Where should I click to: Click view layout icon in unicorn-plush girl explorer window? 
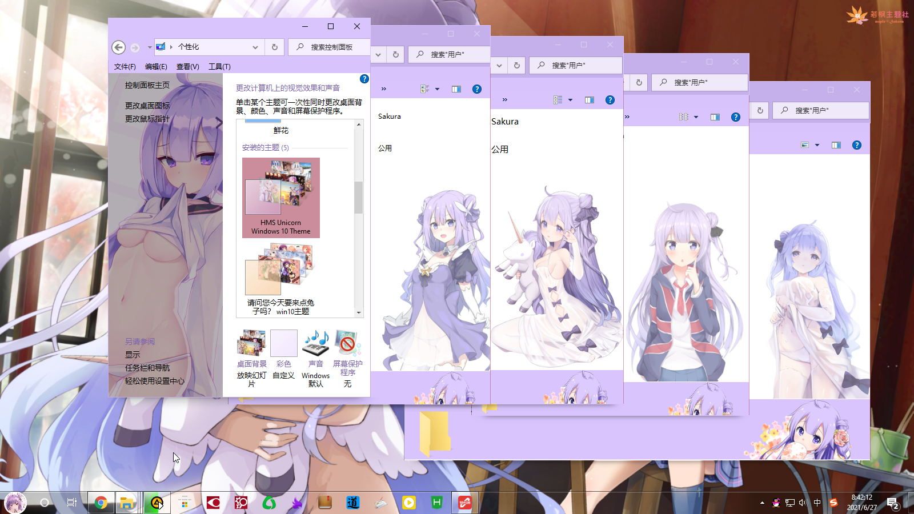click(558, 100)
